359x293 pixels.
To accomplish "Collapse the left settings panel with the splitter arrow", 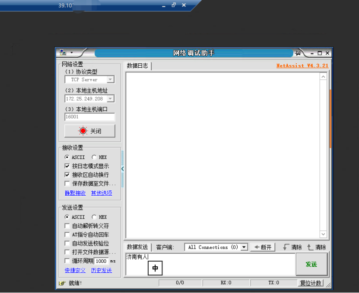I will coord(122,169).
